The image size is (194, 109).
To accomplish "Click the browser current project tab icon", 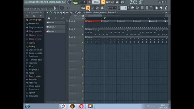I will point(34,16).
